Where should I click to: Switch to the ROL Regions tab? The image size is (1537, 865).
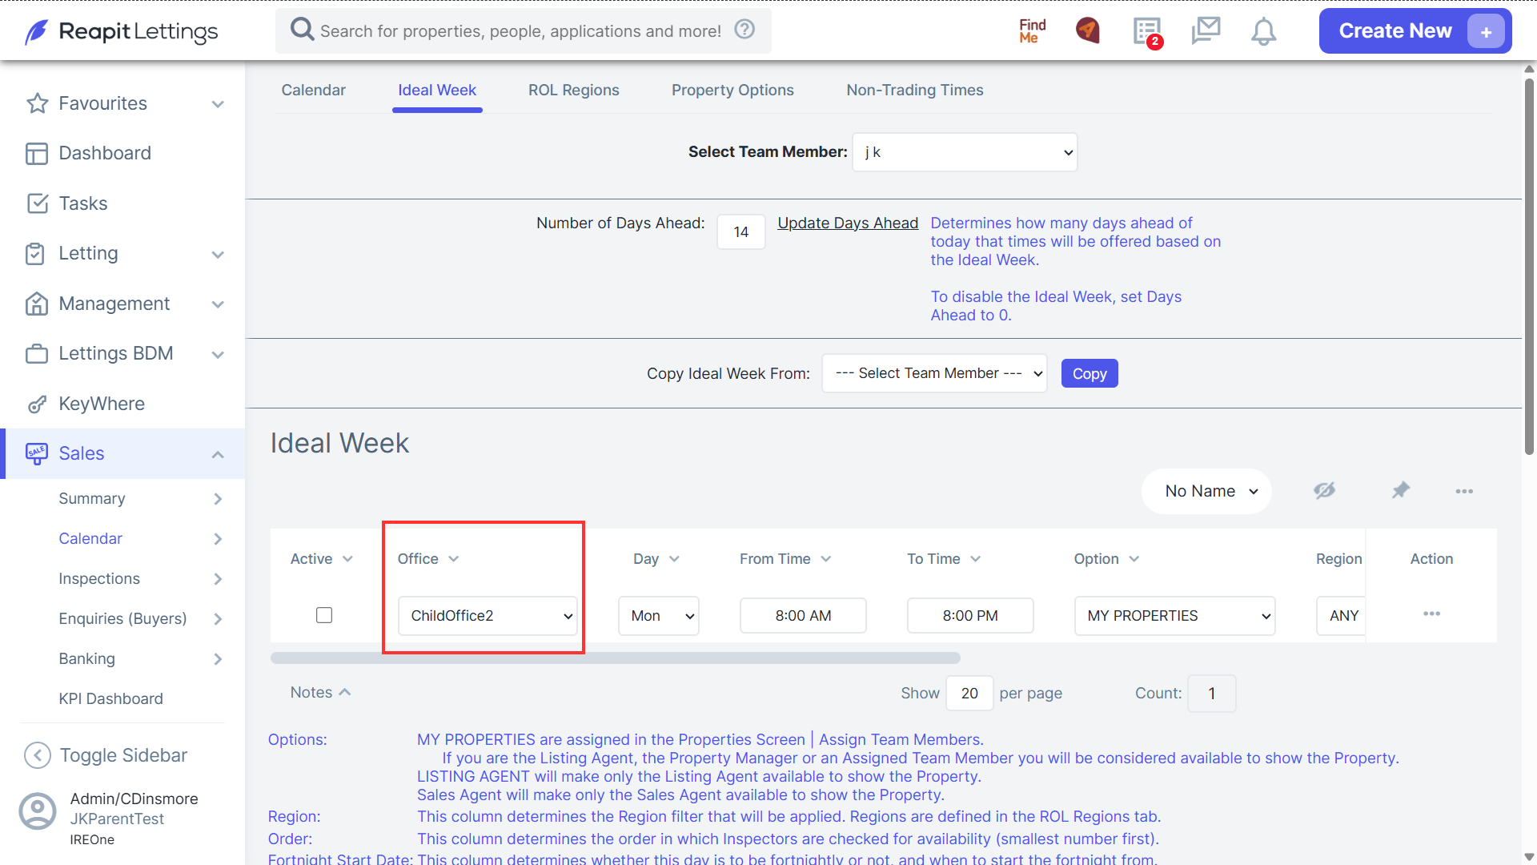pos(573,91)
